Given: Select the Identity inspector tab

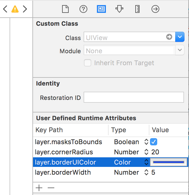Looking at the screenshot, I should [x=101, y=9].
